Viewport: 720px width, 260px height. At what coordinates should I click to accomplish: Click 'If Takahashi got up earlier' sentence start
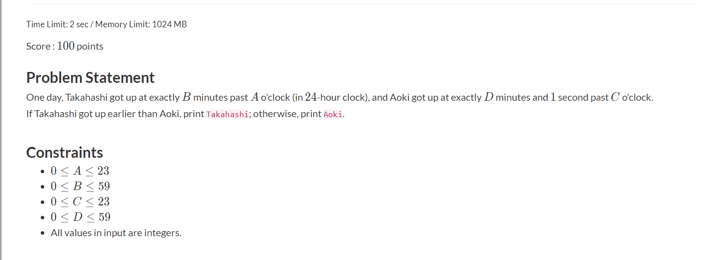pos(80,114)
